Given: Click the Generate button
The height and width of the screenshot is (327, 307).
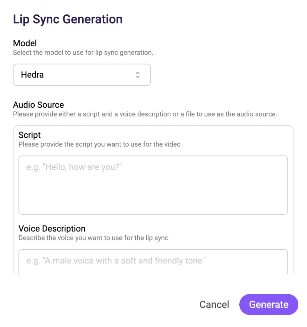Looking at the screenshot, I should click(268, 304).
